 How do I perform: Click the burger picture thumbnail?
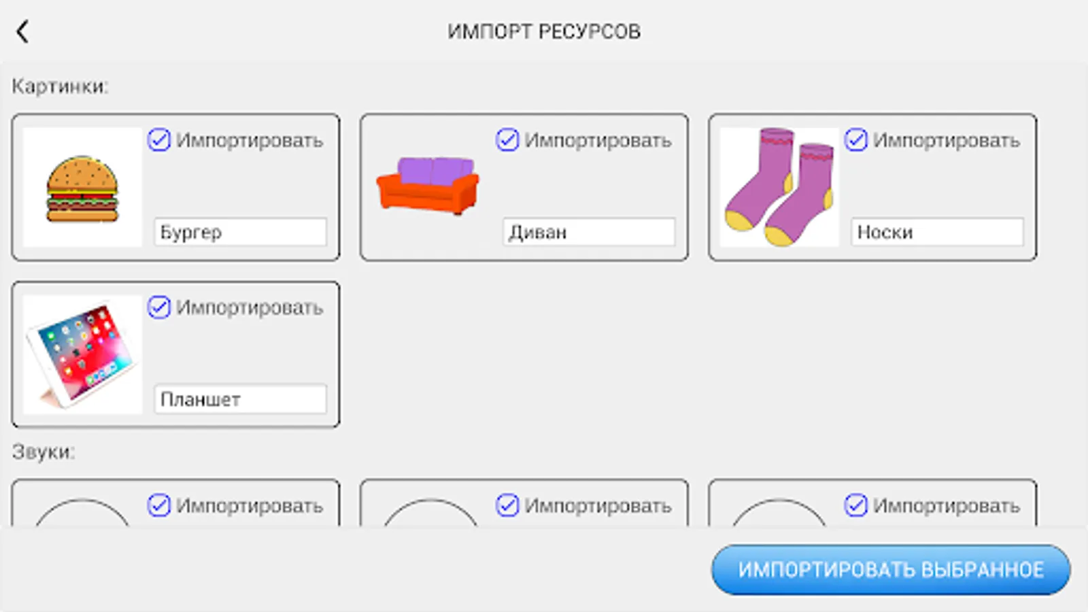click(x=82, y=188)
